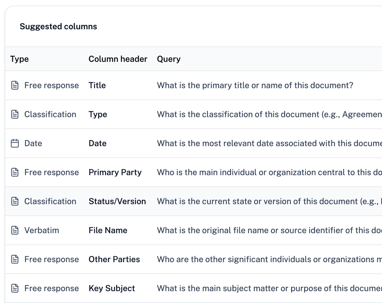Click the Status/Version column name
The height and width of the screenshot is (303, 382).
[x=117, y=201]
